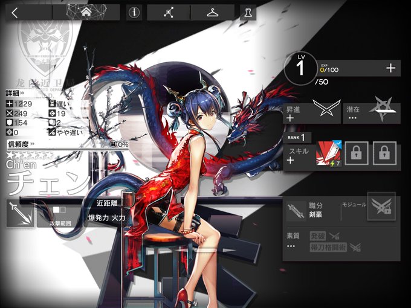
Task: Open the operator info page
Action: click(134, 12)
